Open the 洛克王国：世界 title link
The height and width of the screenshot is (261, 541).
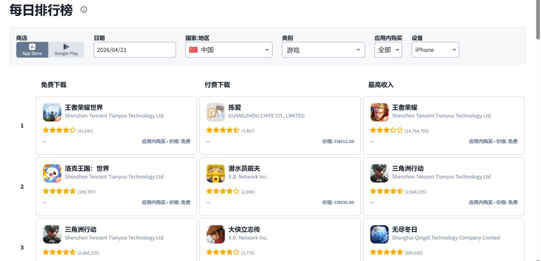(87, 168)
